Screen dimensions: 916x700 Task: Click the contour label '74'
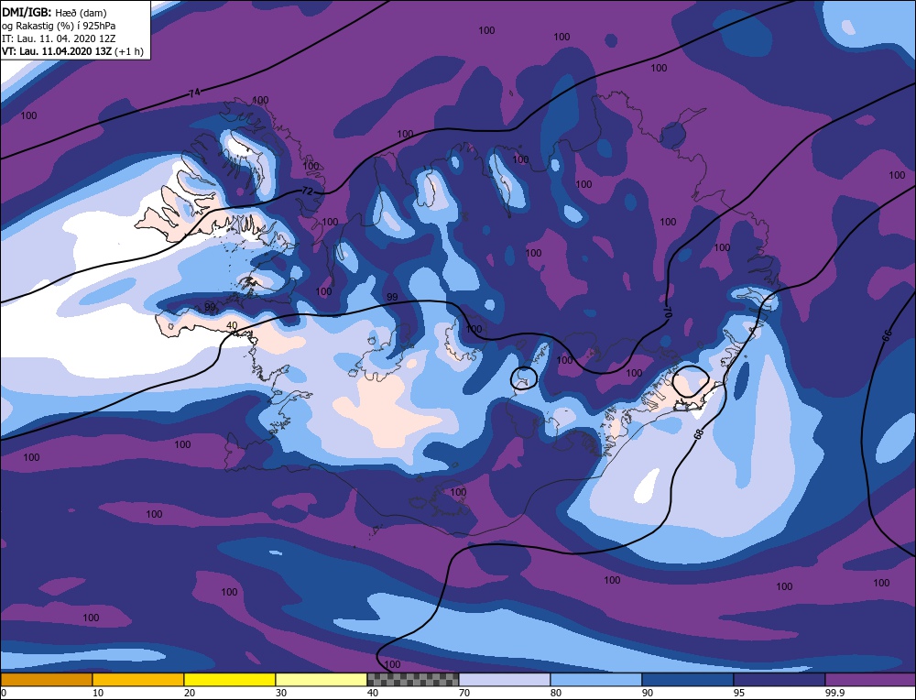pyautogui.click(x=194, y=93)
